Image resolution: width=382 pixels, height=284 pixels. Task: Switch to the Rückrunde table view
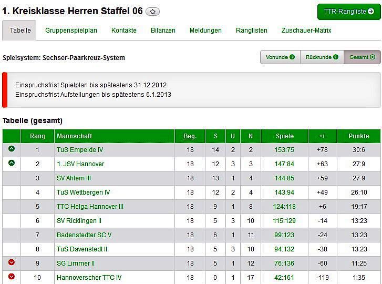(x=322, y=57)
